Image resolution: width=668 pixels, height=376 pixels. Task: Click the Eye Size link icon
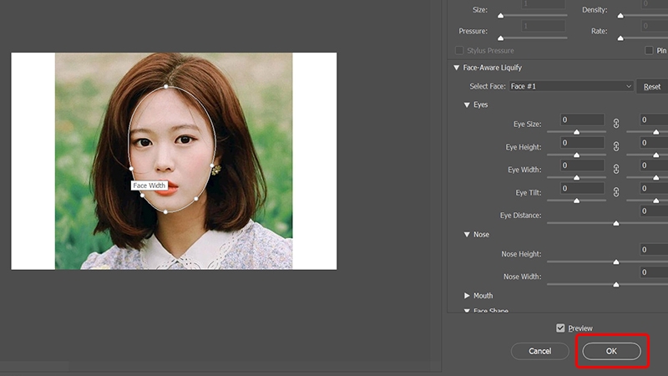[x=616, y=124]
